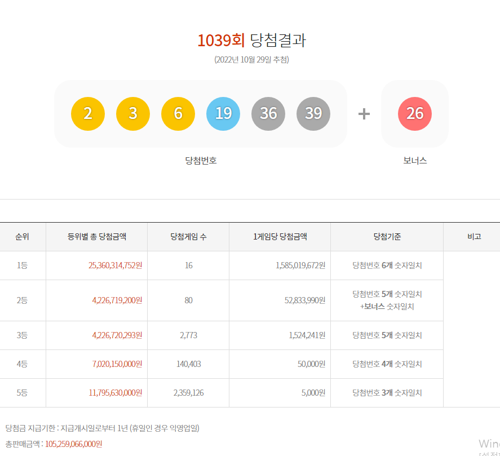Click the yellow number 2 ball

pyautogui.click(x=88, y=114)
